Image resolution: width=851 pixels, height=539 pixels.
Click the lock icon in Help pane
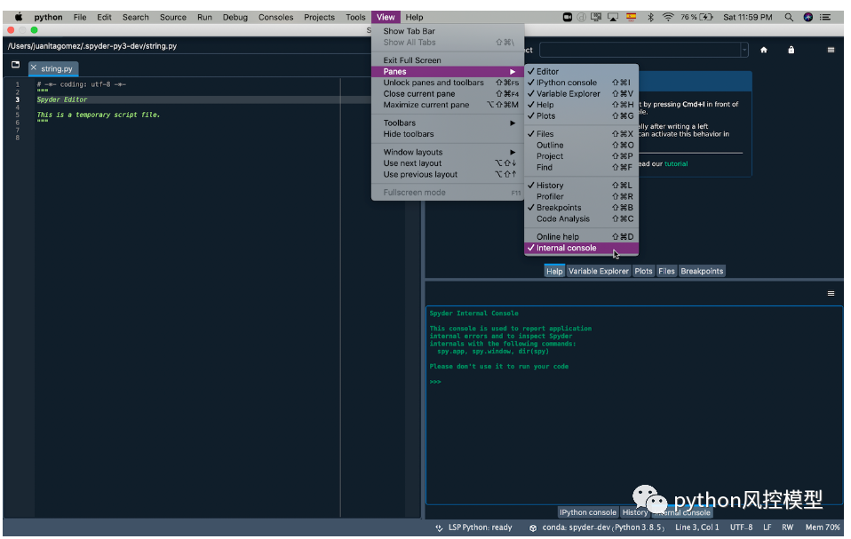point(791,50)
